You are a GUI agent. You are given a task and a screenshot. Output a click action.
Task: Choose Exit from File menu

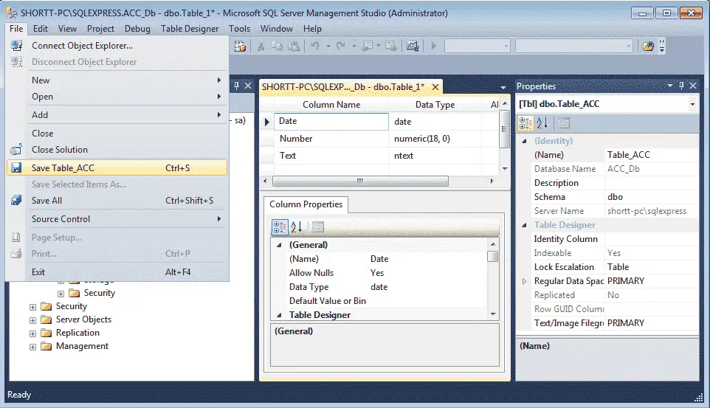(x=117, y=272)
